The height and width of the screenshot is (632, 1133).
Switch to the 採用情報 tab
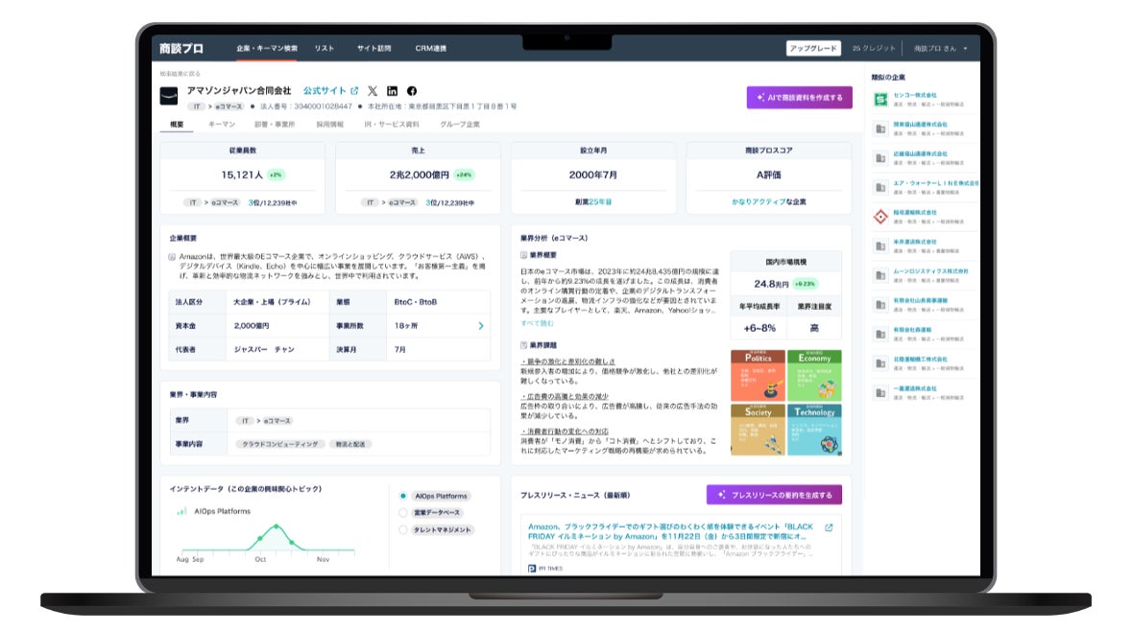[329, 124]
